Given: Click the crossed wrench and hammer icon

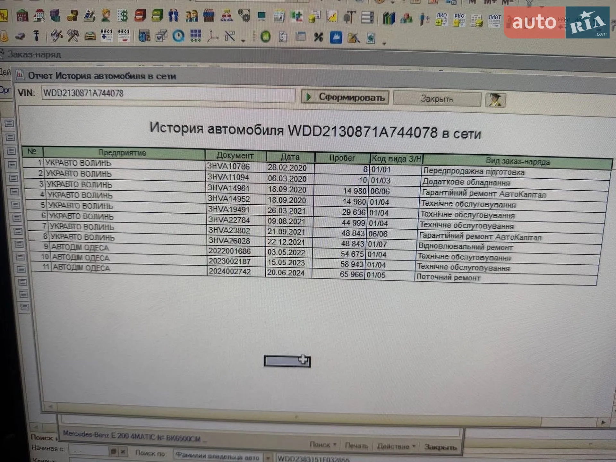Looking at the screenshot, I should 73,36.
